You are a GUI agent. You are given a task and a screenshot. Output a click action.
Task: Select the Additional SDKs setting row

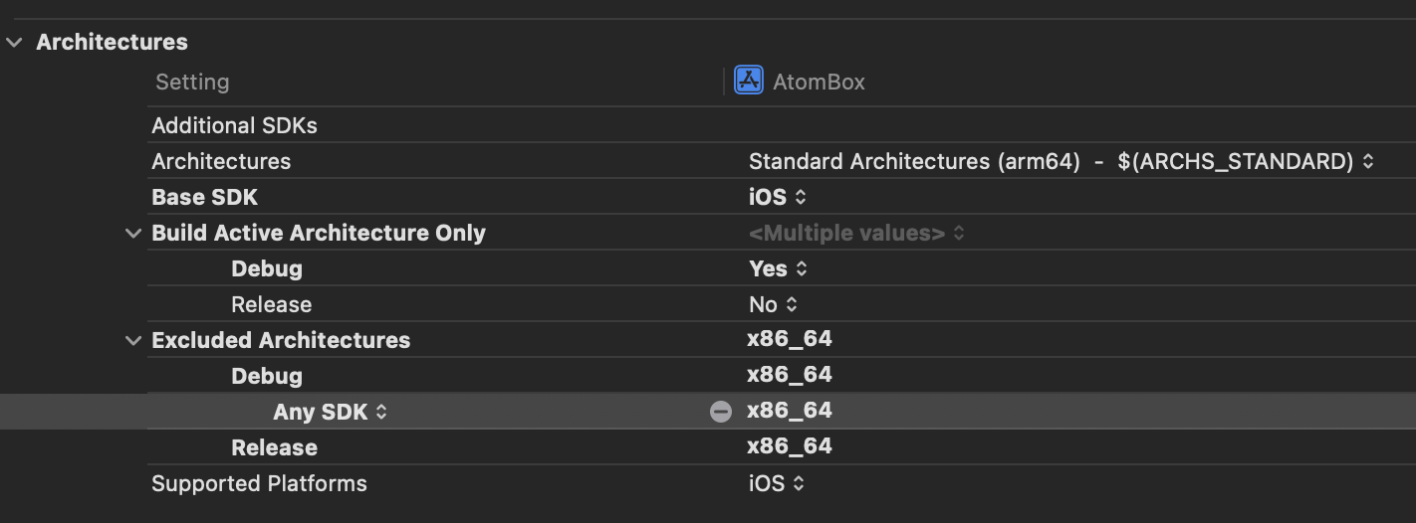[x=234, y=125]
